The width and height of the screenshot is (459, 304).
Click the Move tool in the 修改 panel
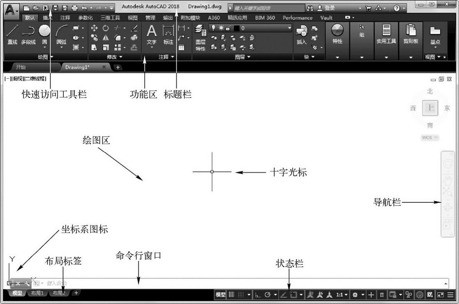[x=94, y=28]
